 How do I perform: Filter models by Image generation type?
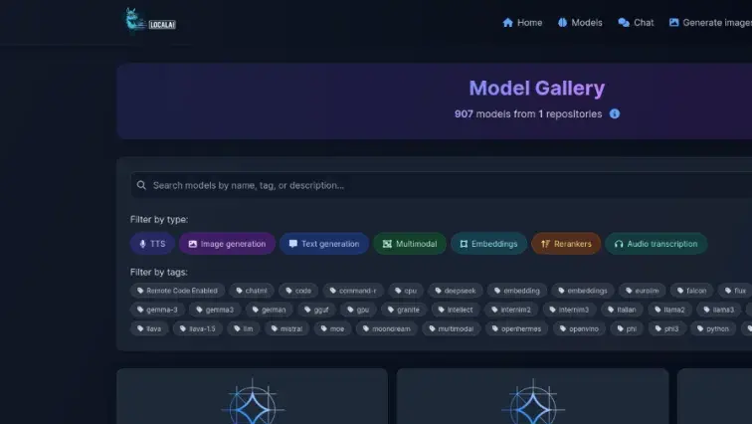[227, 244]
